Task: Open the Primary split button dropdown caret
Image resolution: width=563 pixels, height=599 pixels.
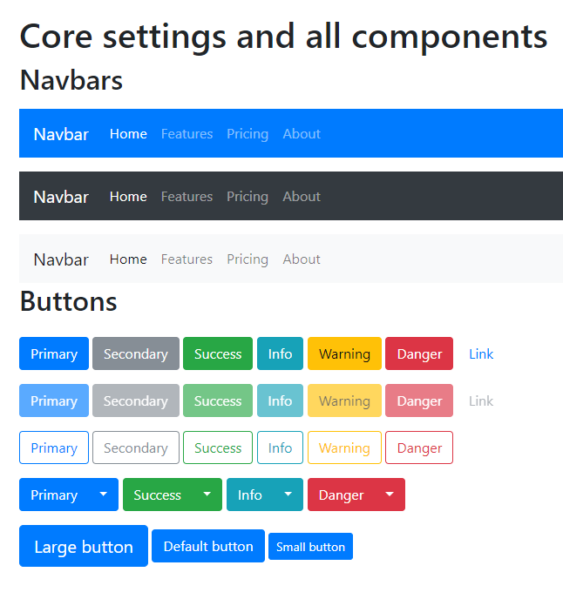Action: coord(104,495)
